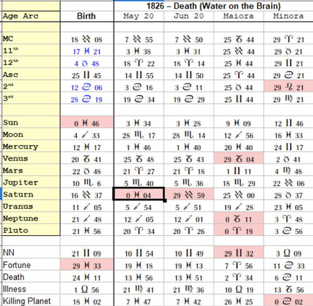Screen dimensions: 313x306
Task: Select Fortune birth value 29 Pisces 33
Action: point(87,265)
